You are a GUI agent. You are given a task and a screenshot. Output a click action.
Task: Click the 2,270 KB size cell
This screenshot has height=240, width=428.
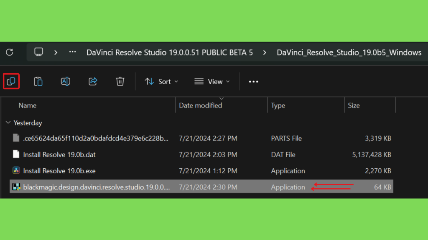(x=378, y=171)
